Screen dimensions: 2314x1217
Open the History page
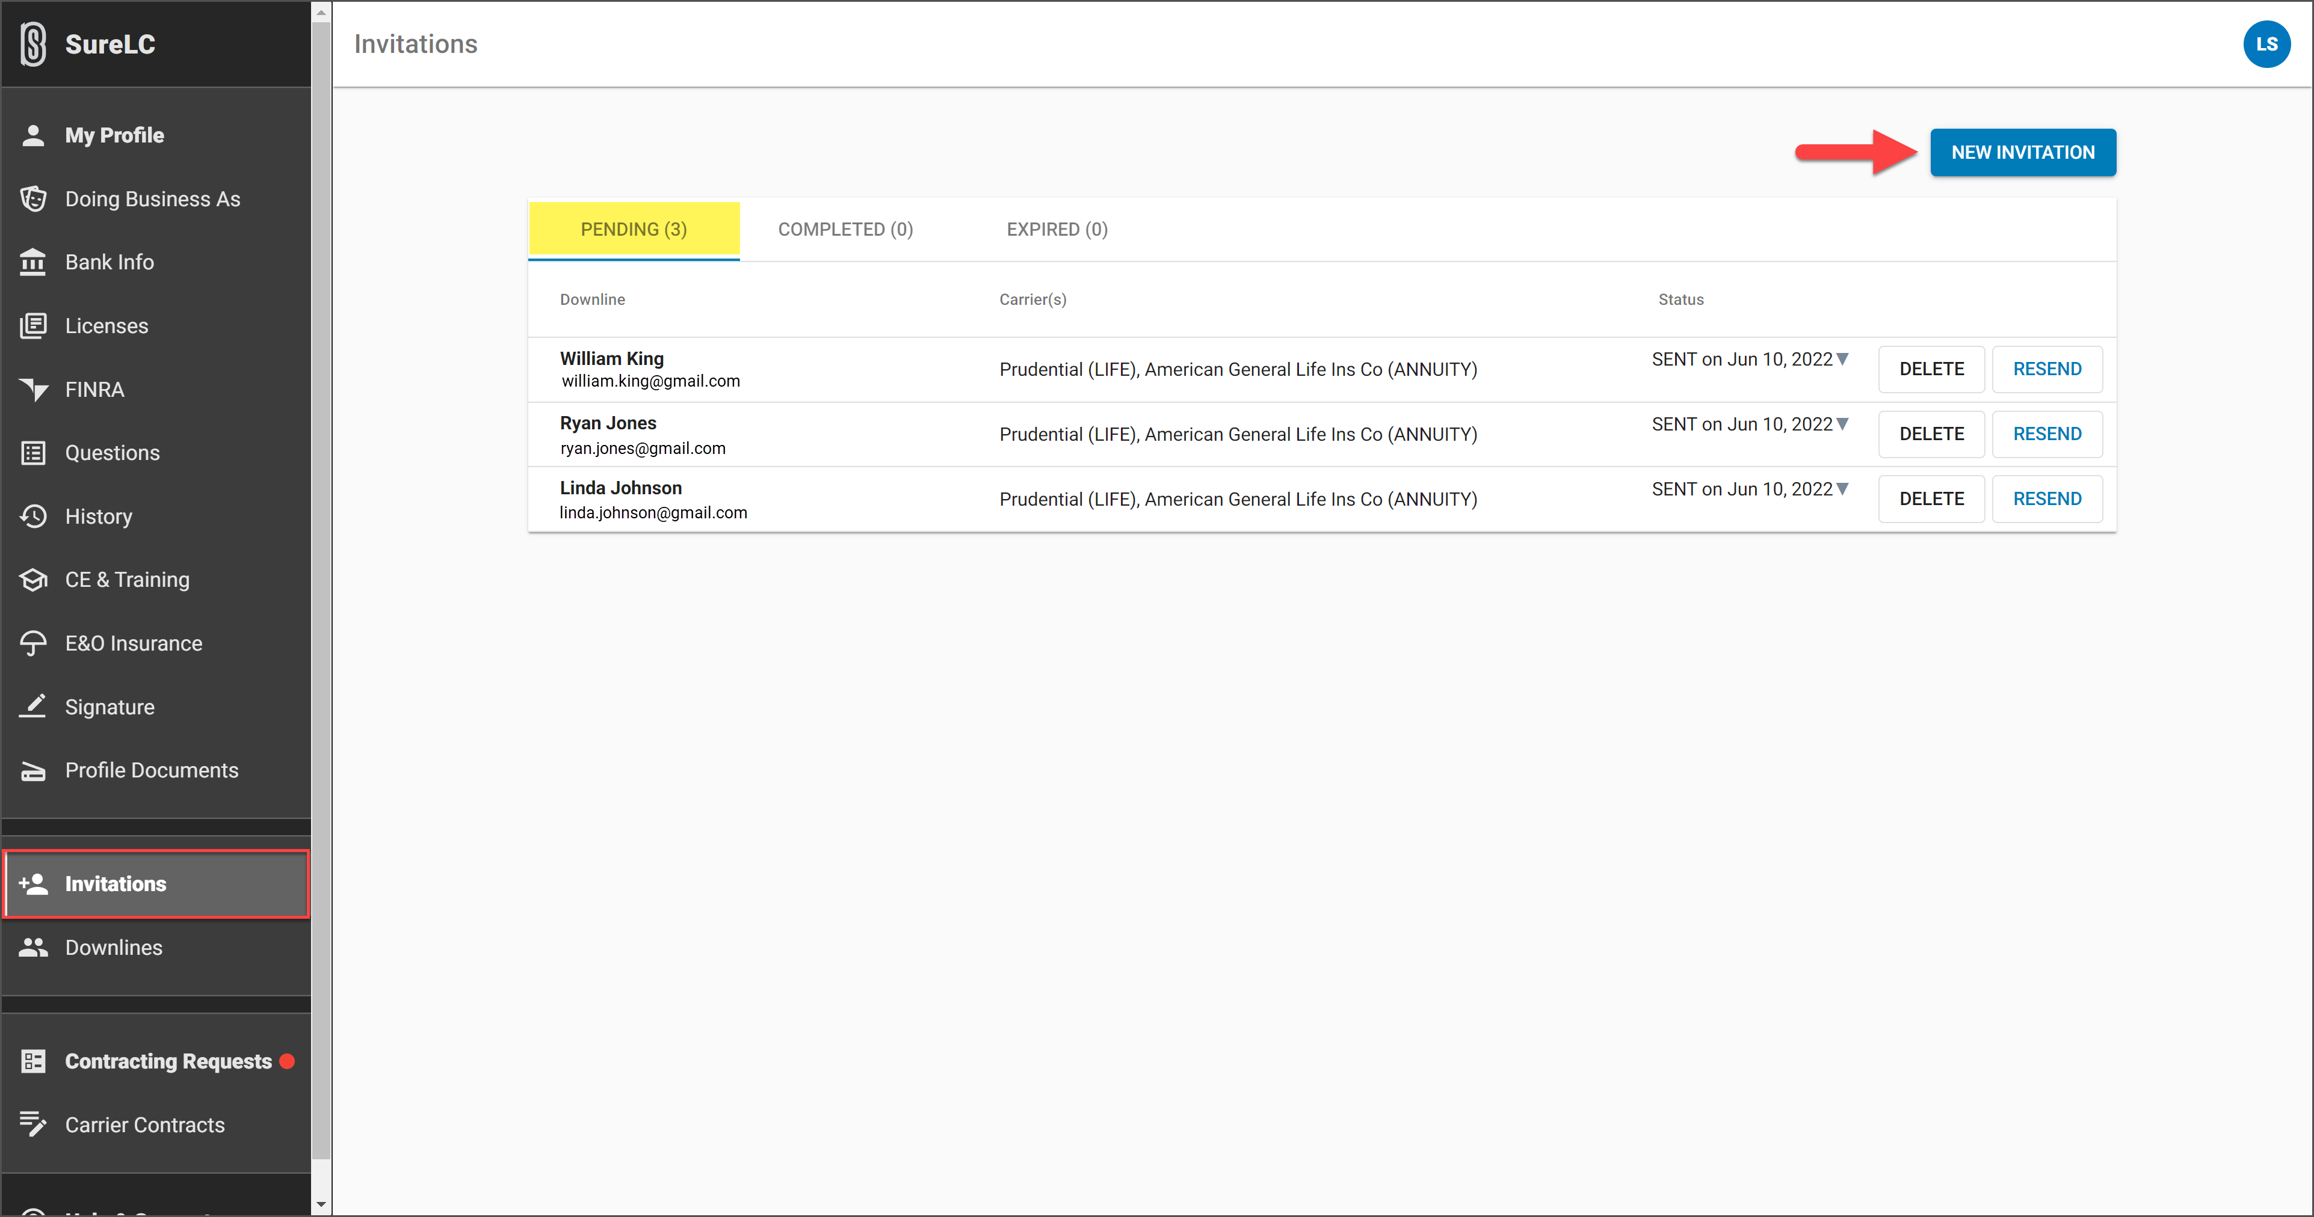156,516
